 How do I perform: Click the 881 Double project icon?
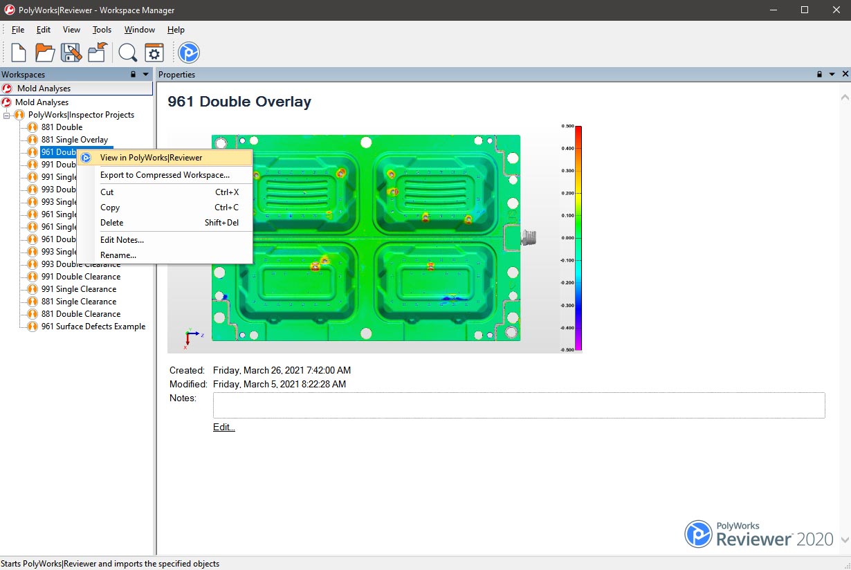[32, 127]
